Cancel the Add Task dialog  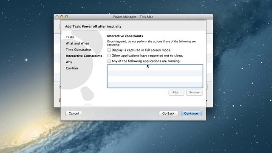tap(74, 113)
